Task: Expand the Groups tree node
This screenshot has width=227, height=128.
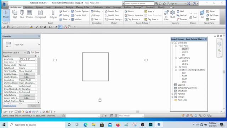Action: pos(172,97)
